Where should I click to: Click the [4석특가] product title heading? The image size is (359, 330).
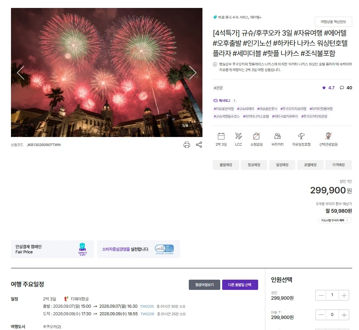281,43
